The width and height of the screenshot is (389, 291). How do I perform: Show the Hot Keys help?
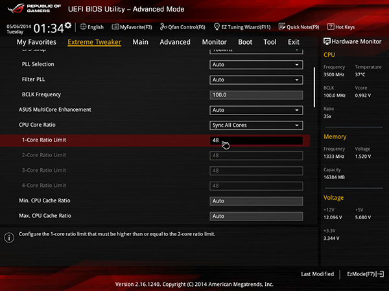(341, 27)
